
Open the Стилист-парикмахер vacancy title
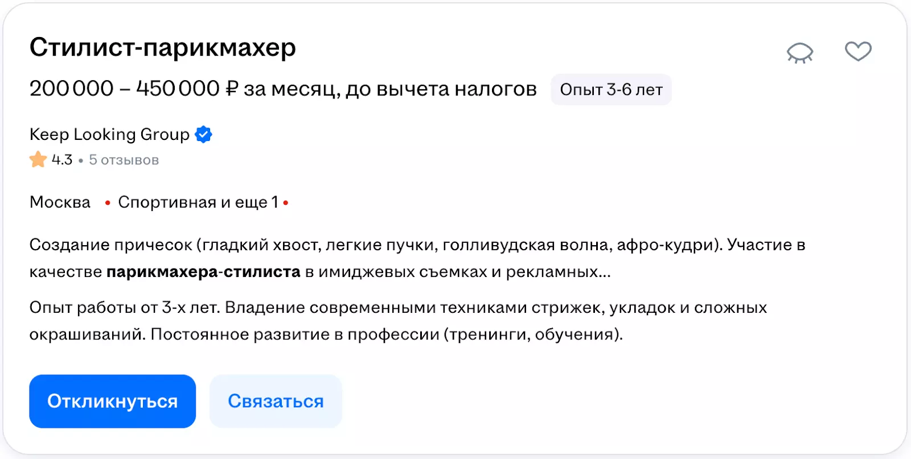(163, 47)
